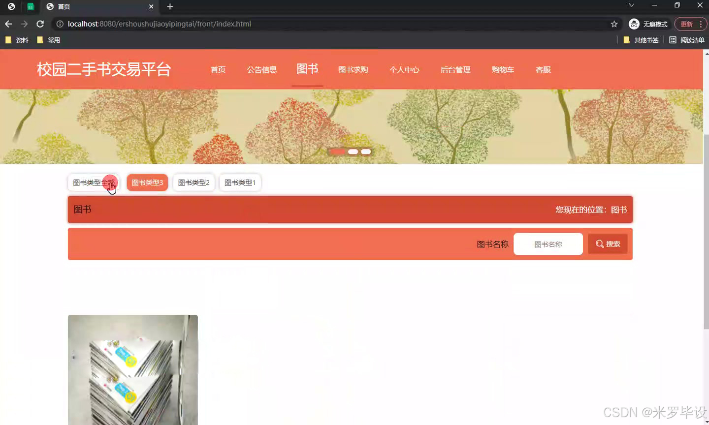Filter by 图书类型2 category
Screen dimensions: 709x425
pos(193,182)
